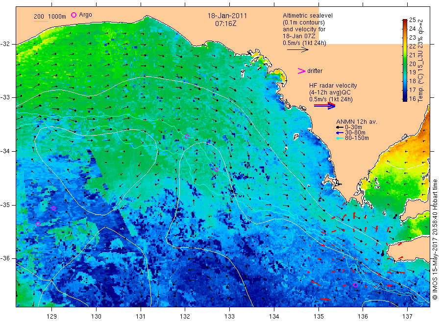Click the '18-Jan-2011' date label
This screenshot has height=323, width=441.
[227, 16]
